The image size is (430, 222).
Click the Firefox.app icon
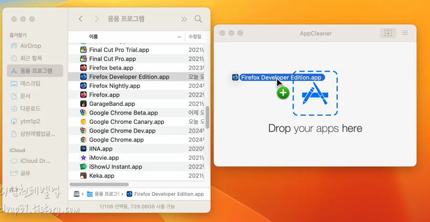point(83,95)
